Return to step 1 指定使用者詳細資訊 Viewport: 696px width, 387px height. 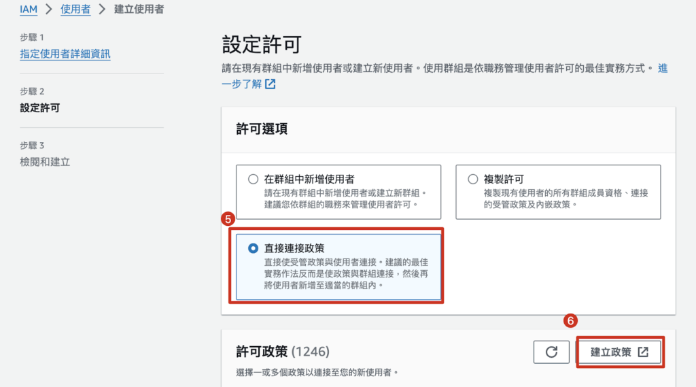tap(65, 53)
